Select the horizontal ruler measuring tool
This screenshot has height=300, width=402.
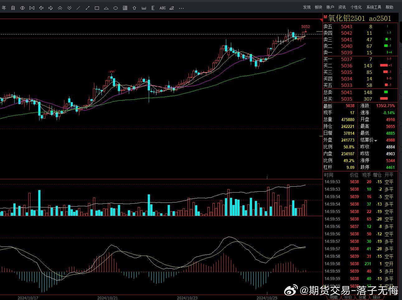pyautogui.click(x=144, y=8)
